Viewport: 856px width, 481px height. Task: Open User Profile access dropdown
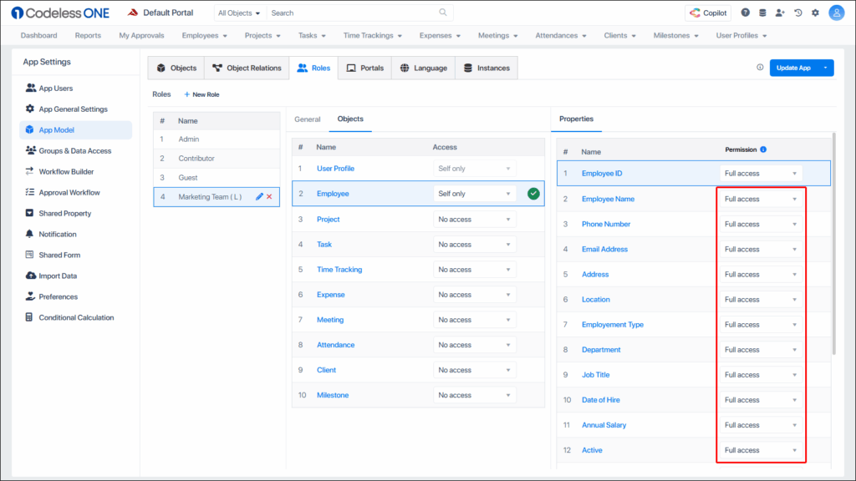(x=475, y=169)
